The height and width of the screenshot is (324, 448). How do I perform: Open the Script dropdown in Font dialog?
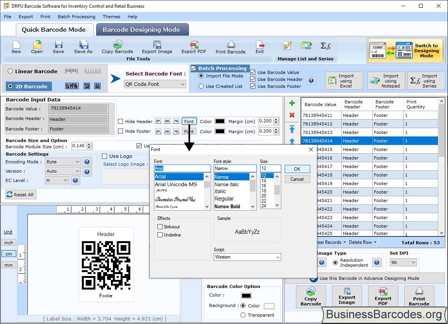tap(247, 257)
